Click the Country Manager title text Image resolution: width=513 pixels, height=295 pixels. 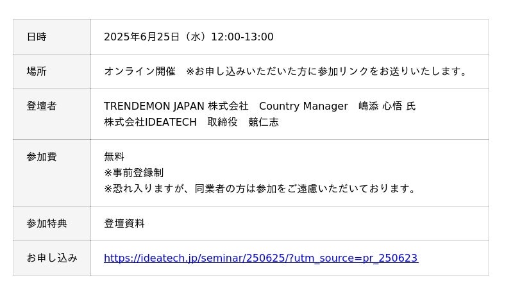click(303, 106)
